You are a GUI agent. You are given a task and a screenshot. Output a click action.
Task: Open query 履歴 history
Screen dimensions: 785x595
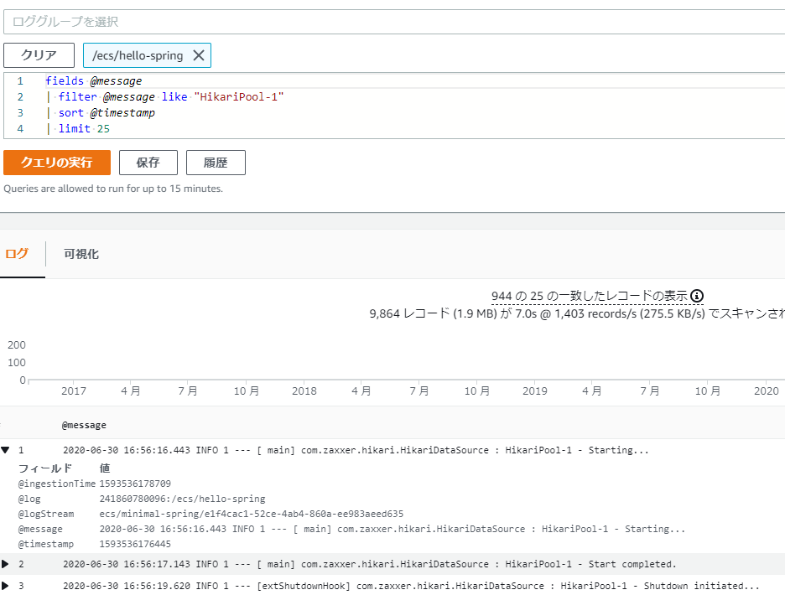click(x=216, y=163)
